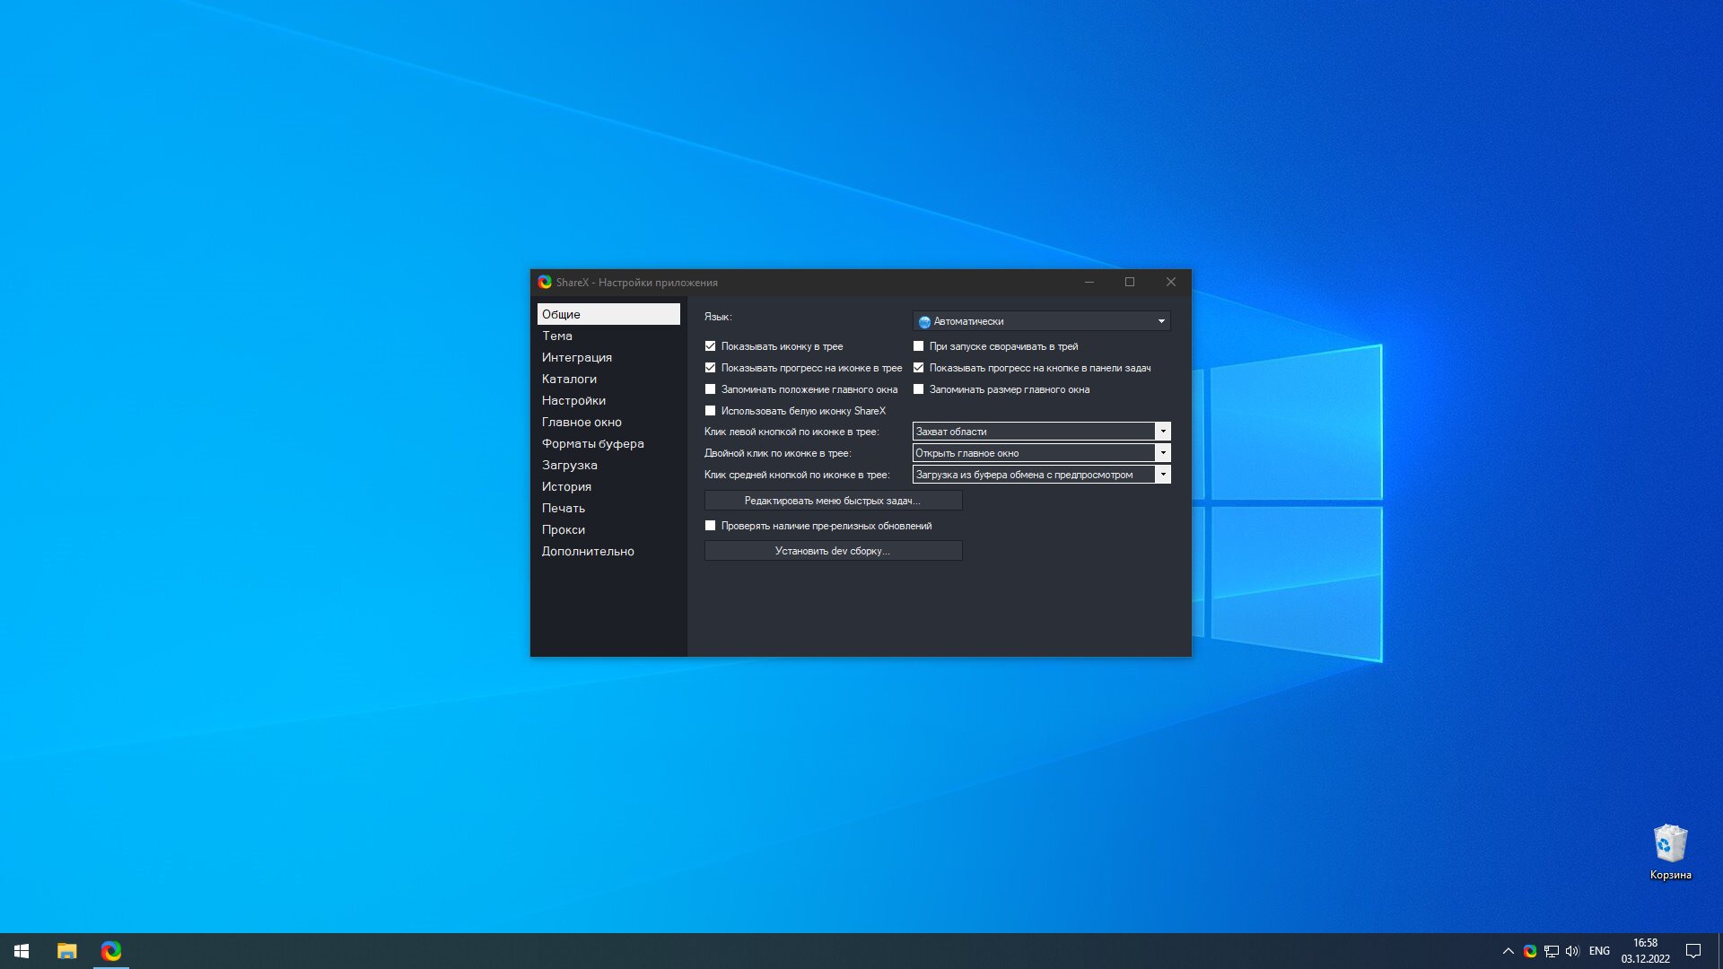The image size is (1723, 969).
Task: Enable Использовать белую иконку ShareX checkbox
Action: 710,411
